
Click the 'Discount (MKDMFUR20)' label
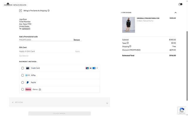[131, 50]
